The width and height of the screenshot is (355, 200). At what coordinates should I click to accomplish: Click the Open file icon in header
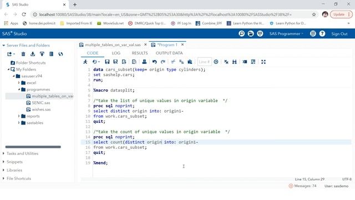click(251, 33)
